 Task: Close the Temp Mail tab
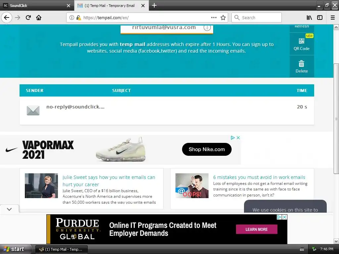143,6
